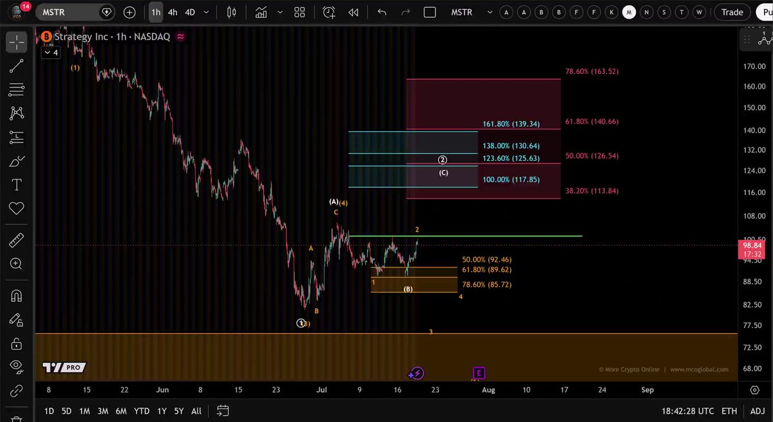773x422 pixels.
Task: Collapse the indicator legend showing 4
Action: 51,53
